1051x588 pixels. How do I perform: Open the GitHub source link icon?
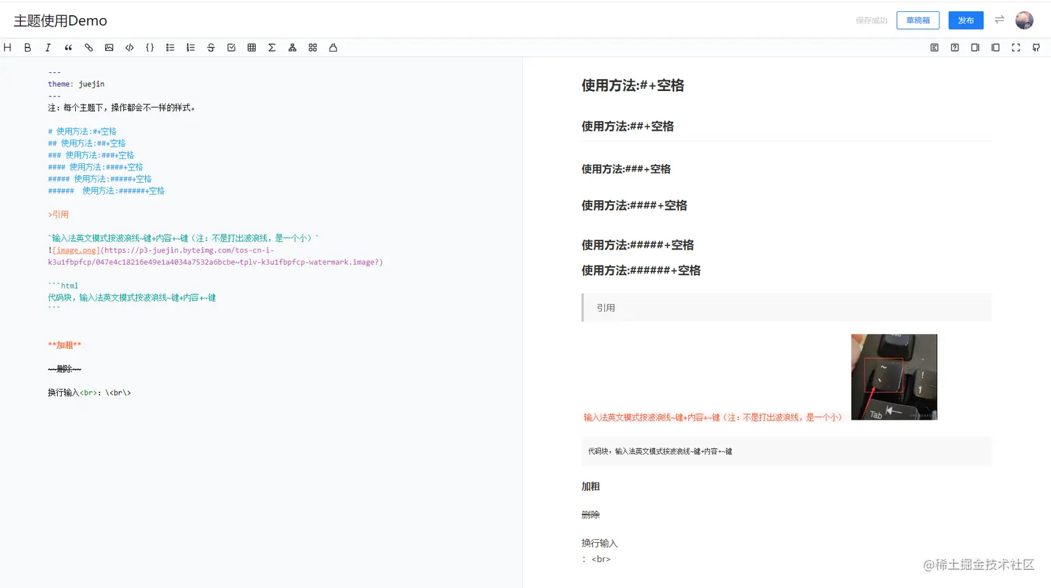pos(1036,48)
